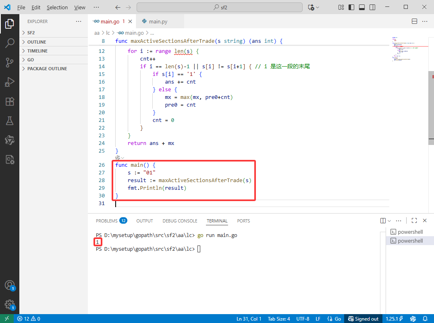Open the notifications bell in status bar

click(x=425, y=319)
